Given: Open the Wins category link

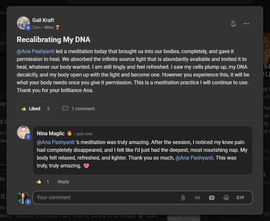Looking at the screenshot, I should (49, 28).
